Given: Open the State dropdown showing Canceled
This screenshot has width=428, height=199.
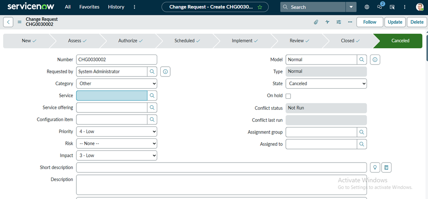Looking at the screenshot, I should tap(326, 83).
